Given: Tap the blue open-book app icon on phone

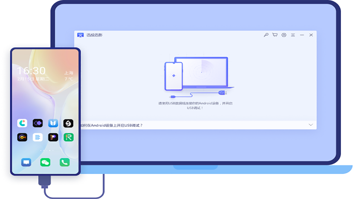Looking at the screenshot, I should pyautogui.click(x=53, y=123).
